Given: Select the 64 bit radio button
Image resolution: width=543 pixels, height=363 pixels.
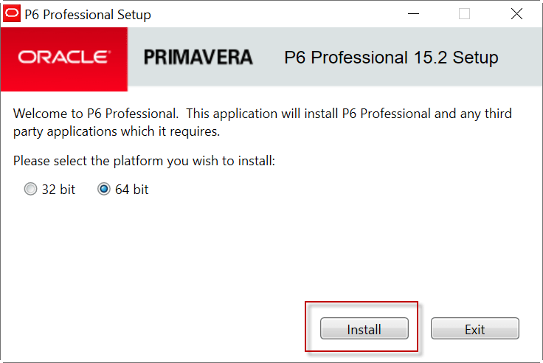Looking at the screenshot, I should tap(103, 189).
